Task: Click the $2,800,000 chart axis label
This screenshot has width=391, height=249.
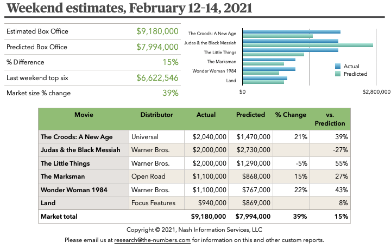Action: point(376,92)
